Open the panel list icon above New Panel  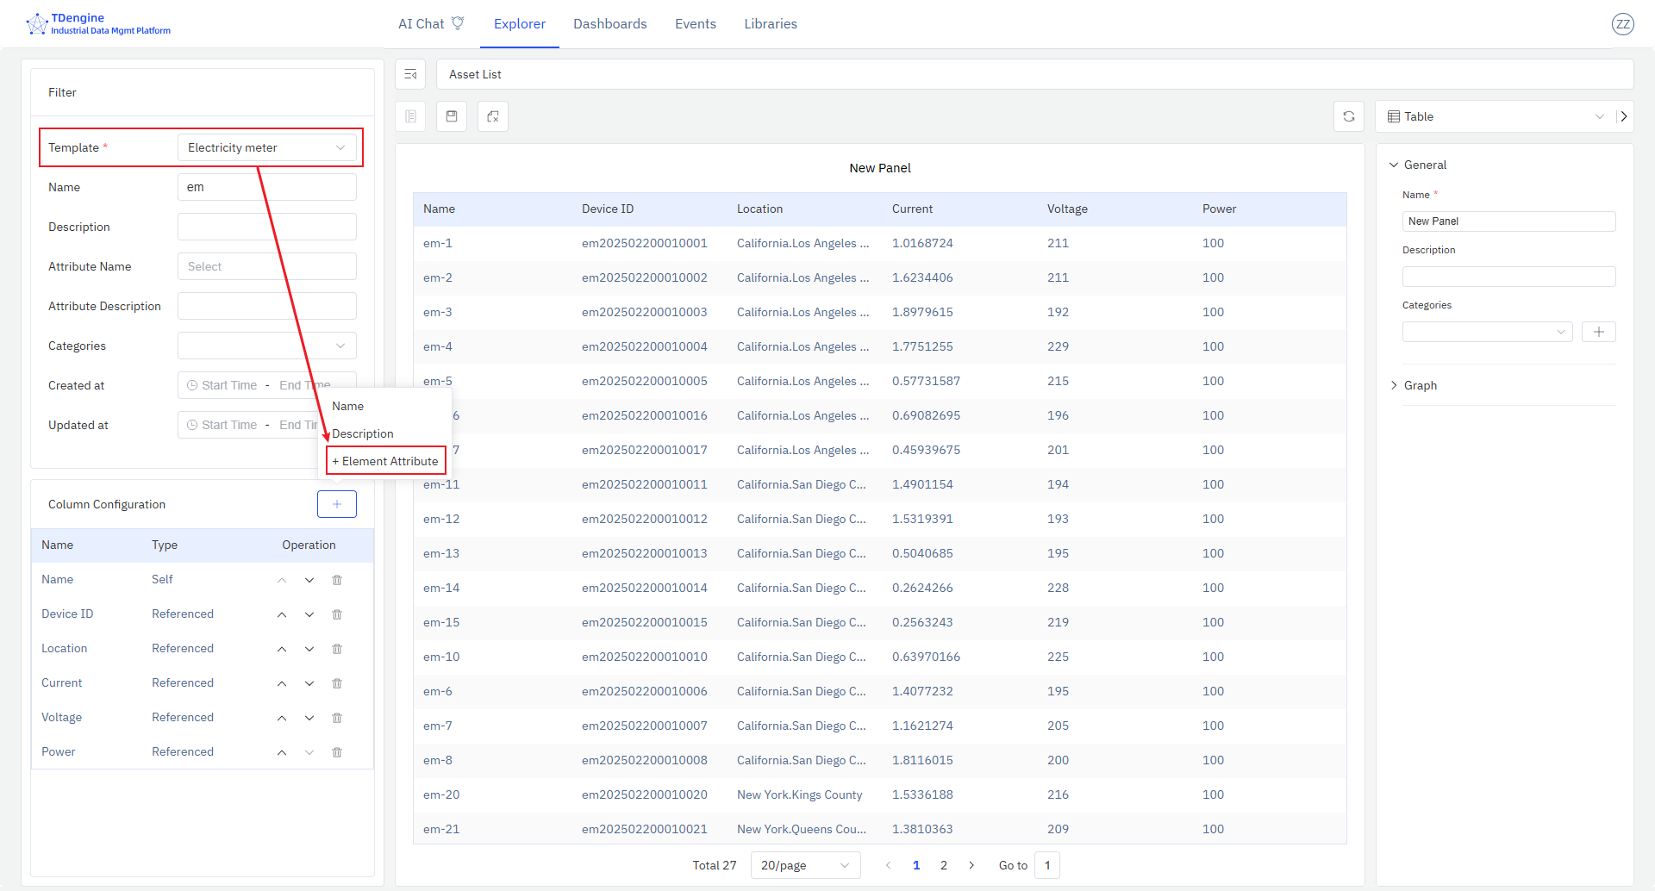[x=410, y=115]
